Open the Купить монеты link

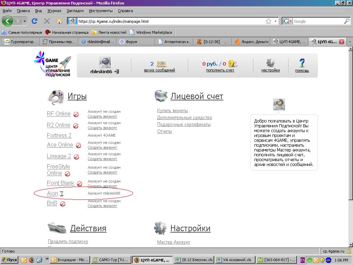[172, 111]
